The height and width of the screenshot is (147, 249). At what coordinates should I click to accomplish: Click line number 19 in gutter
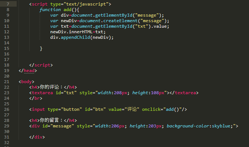tap(7, 71)
